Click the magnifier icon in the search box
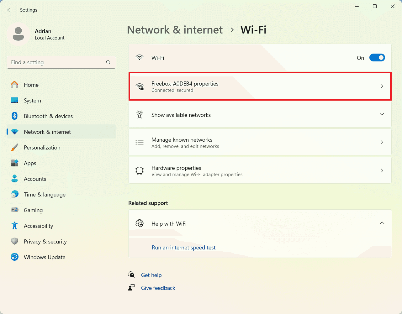The height and width of the screenshot is (314, 402). tap(108, 62)
